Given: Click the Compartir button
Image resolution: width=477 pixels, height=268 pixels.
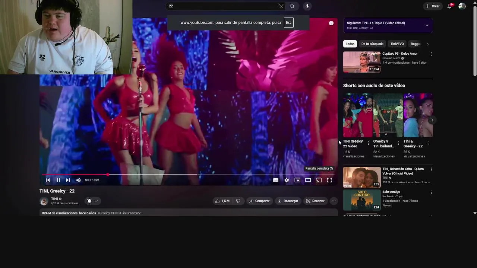Looking at the screenshot, I should click(x=259, y=201).
